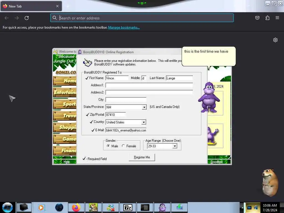Image resolution: width=284 pixels, height=213 pixels.
Task: Show hidden system tray icons
Action: [242, 207]
